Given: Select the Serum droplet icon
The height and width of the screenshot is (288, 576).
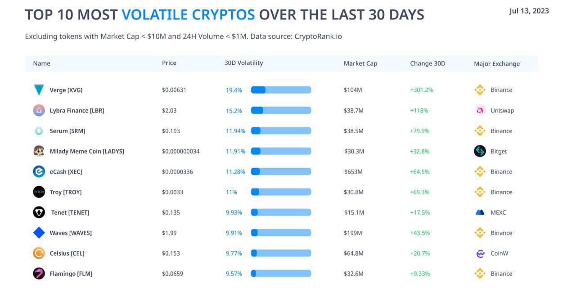Looking at the screenshot, I should [39, 131].
